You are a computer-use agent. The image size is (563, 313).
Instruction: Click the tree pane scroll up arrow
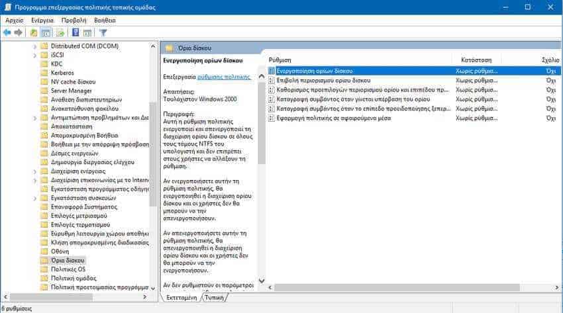coord(153,46)
